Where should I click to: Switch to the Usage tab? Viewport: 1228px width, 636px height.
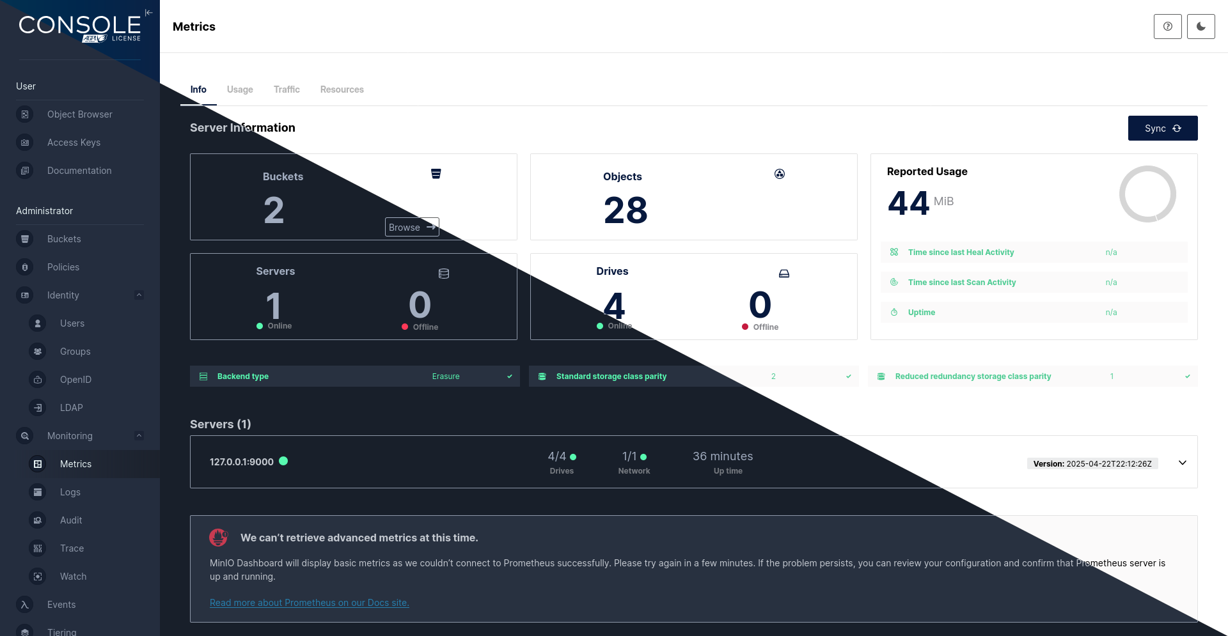click(240, 89)
